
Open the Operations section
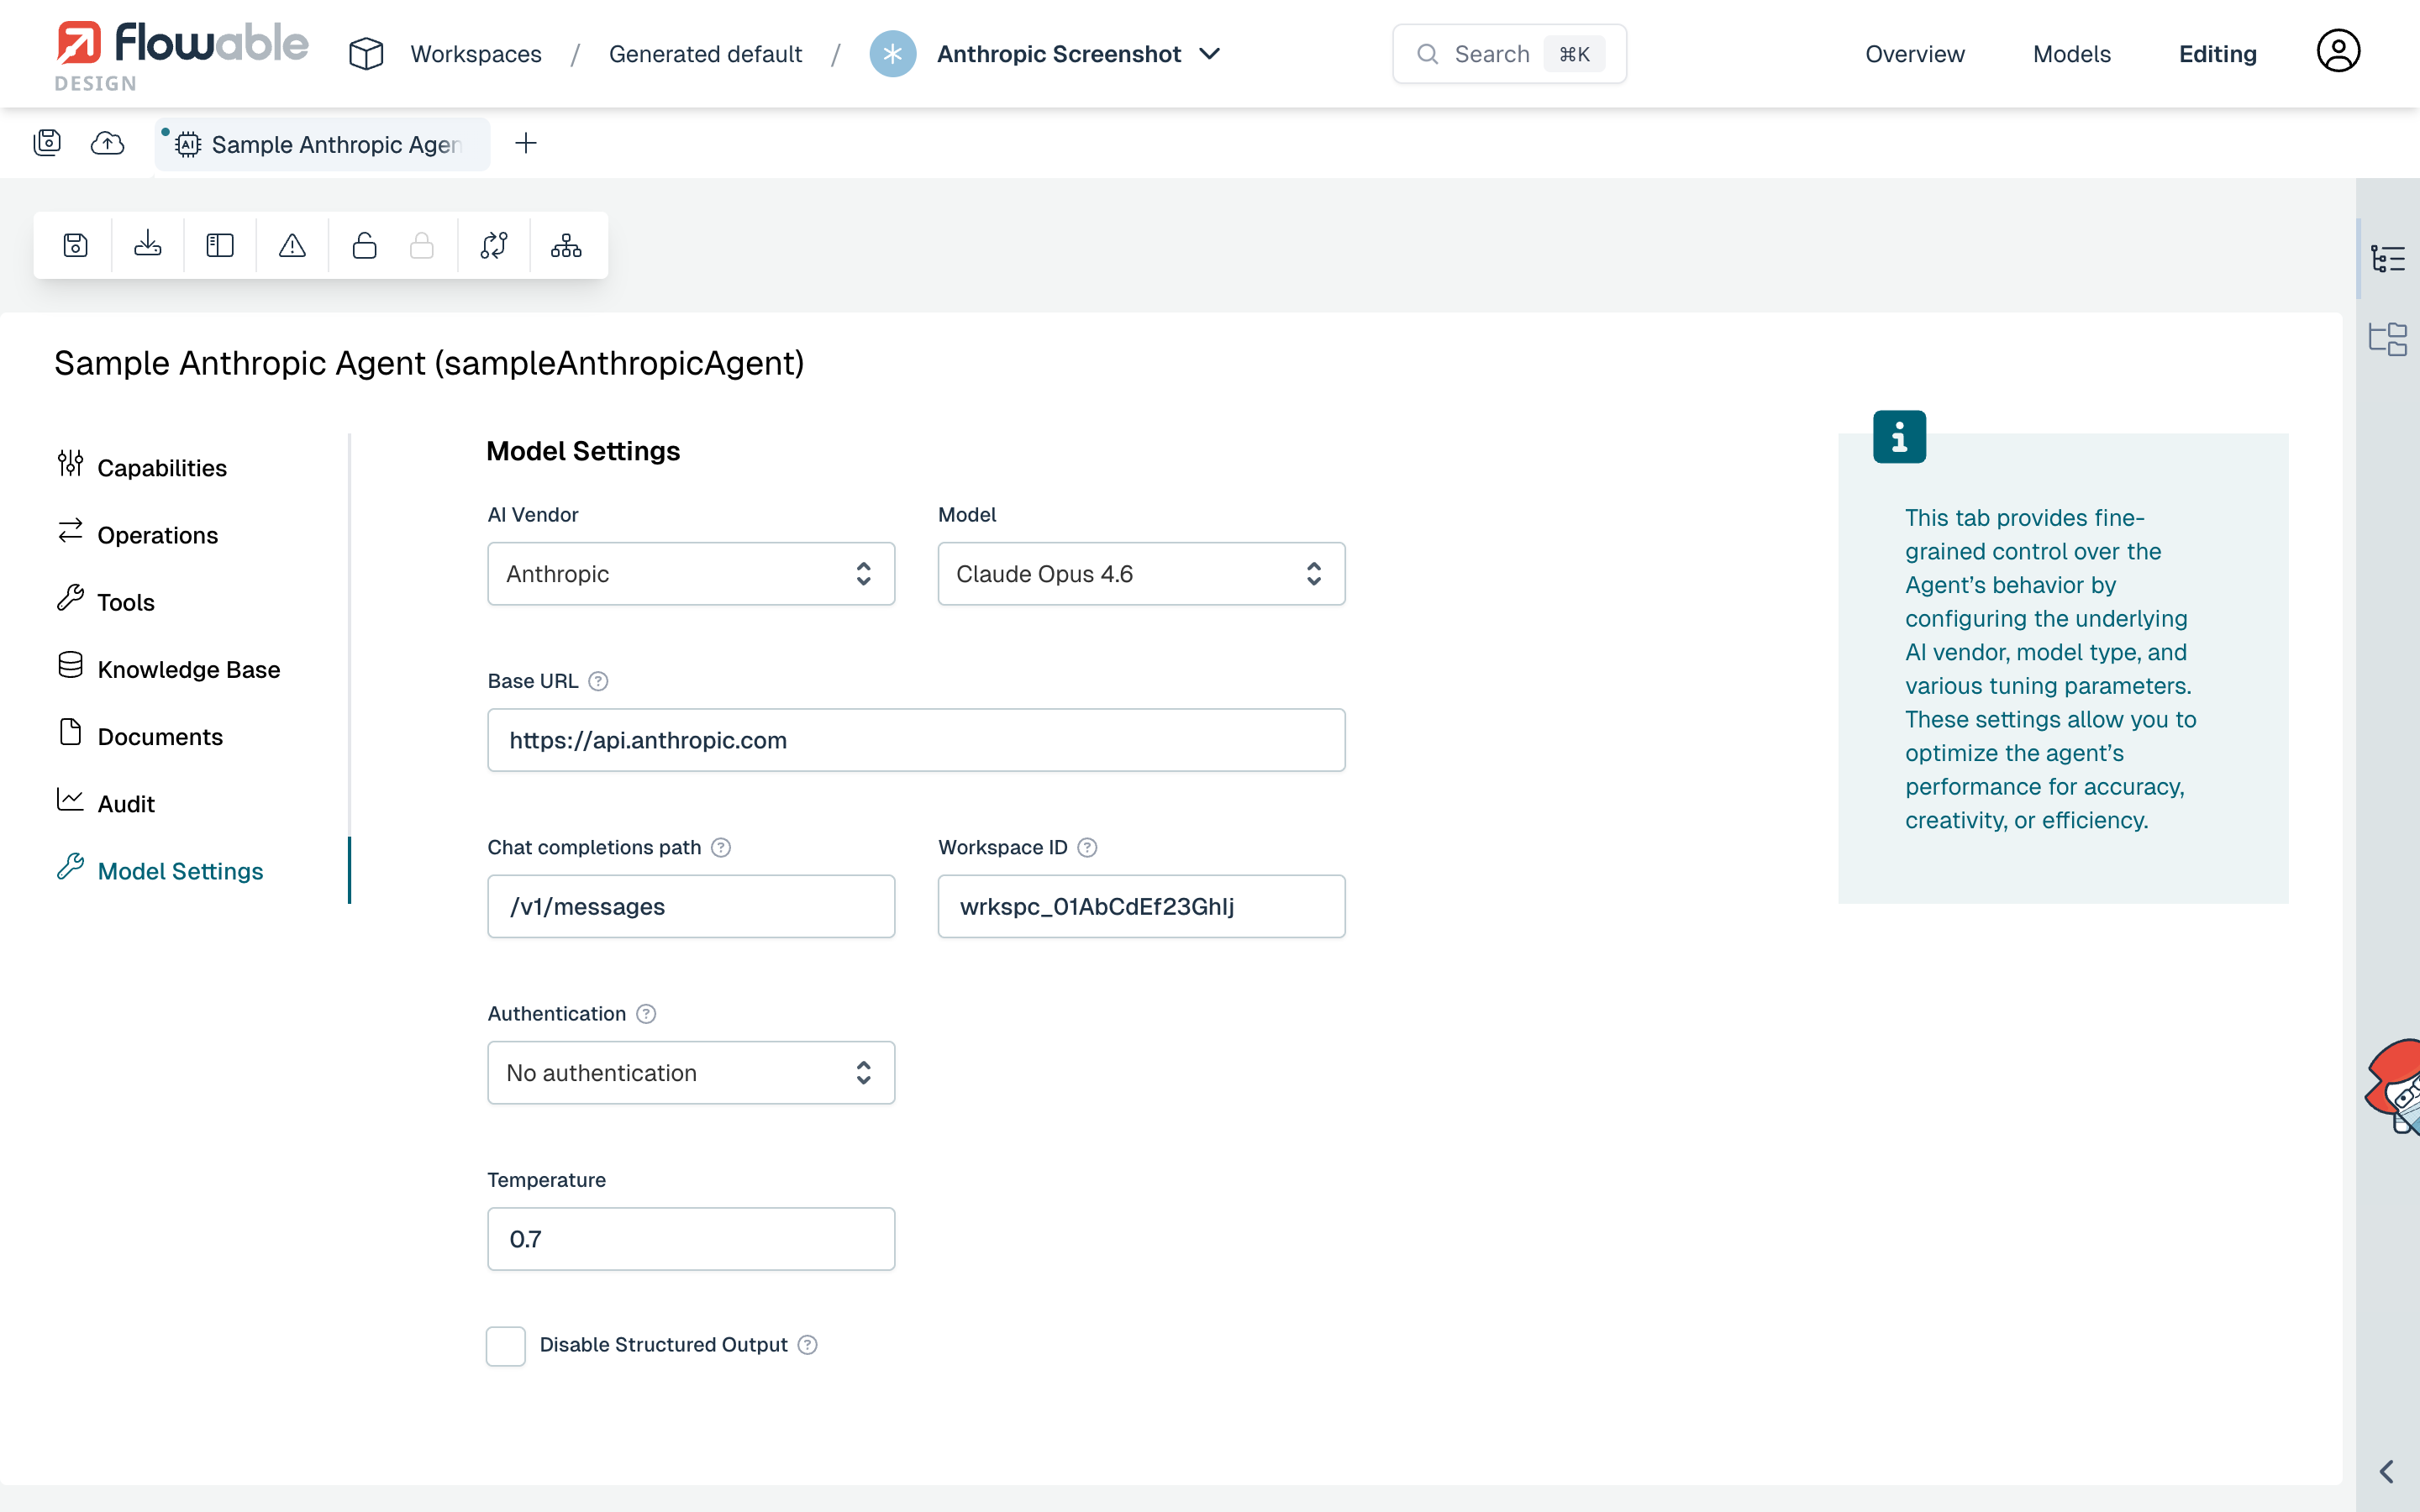(x=138, y=534)
